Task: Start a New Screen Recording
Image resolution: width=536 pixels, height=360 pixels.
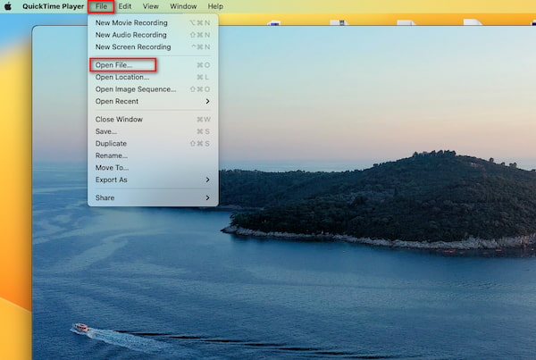Action: [x=153, y=46]
